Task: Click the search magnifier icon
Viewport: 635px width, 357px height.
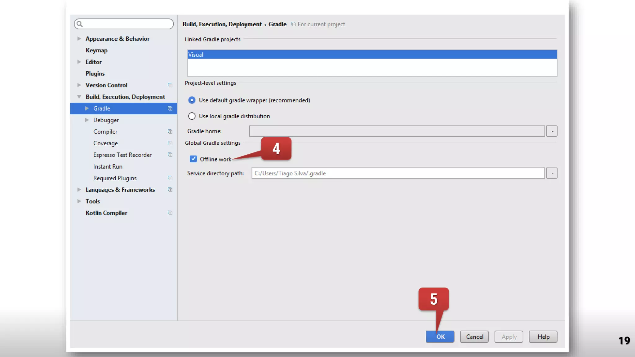Action: point(79,24)
